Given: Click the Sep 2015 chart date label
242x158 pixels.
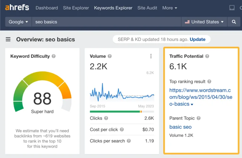Looking at the screenshot, I should coord(97,106).
